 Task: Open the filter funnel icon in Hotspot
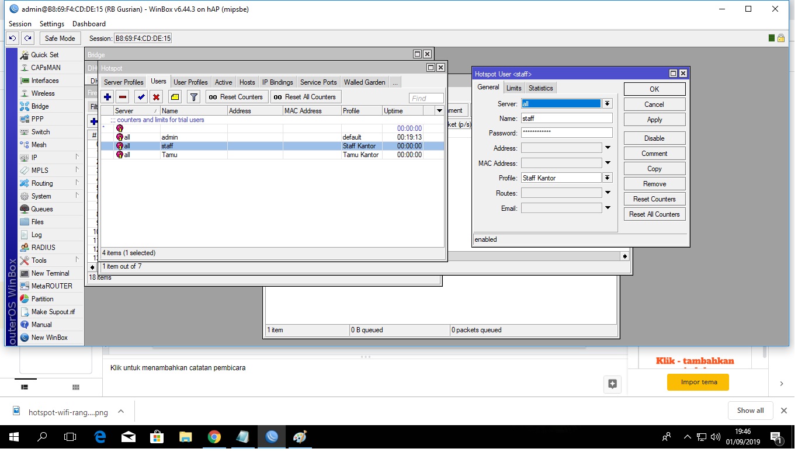194,97
